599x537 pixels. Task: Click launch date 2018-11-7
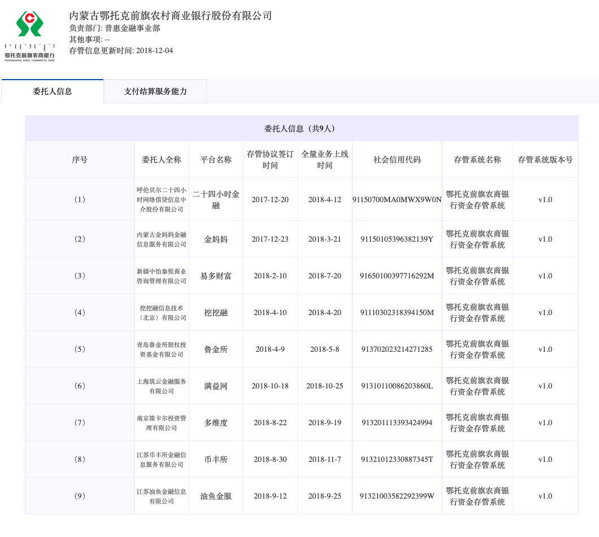[325, 460]
